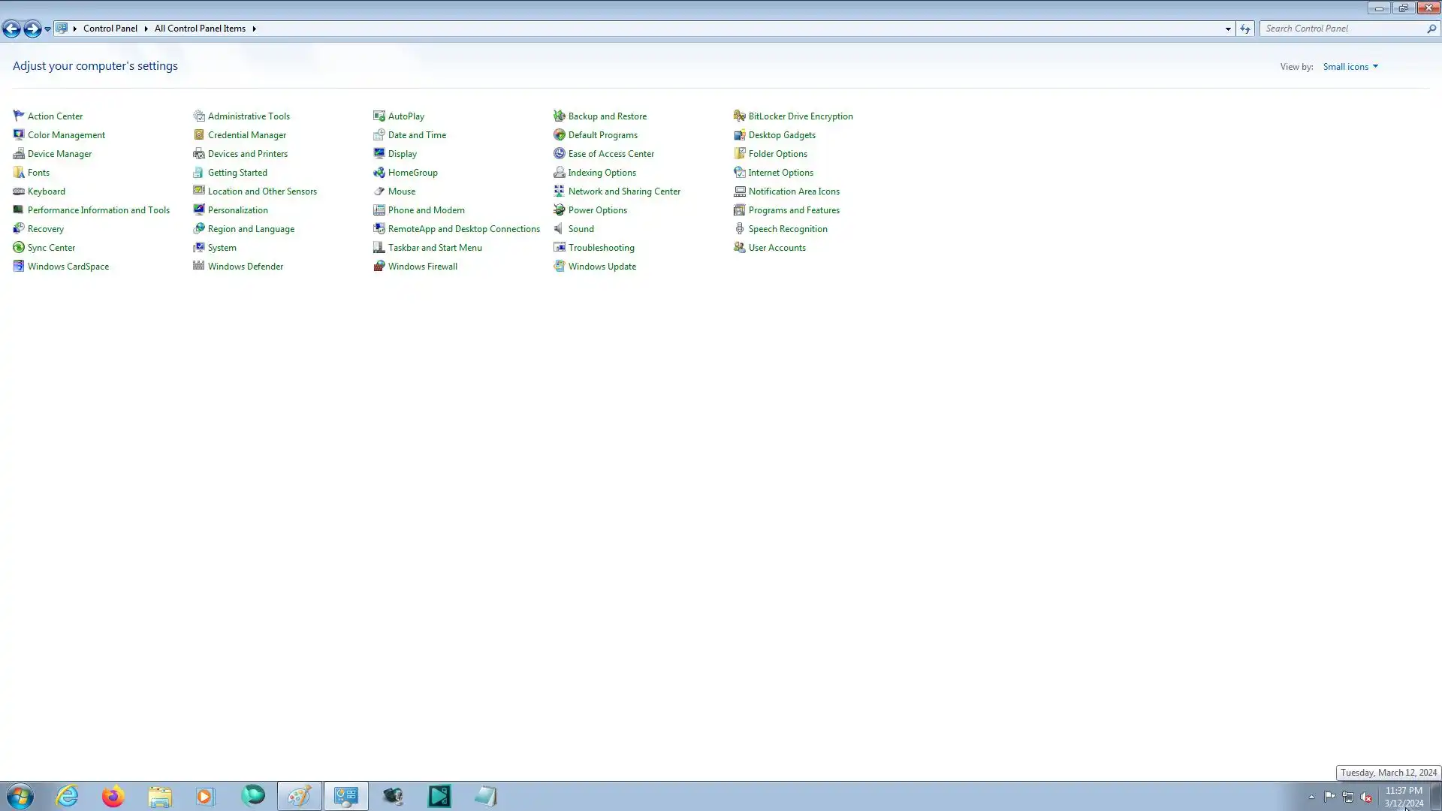Click the All Control Panel Items breadcrumb
Viewport: 1442px width, 811px height.
coord(200,29)
